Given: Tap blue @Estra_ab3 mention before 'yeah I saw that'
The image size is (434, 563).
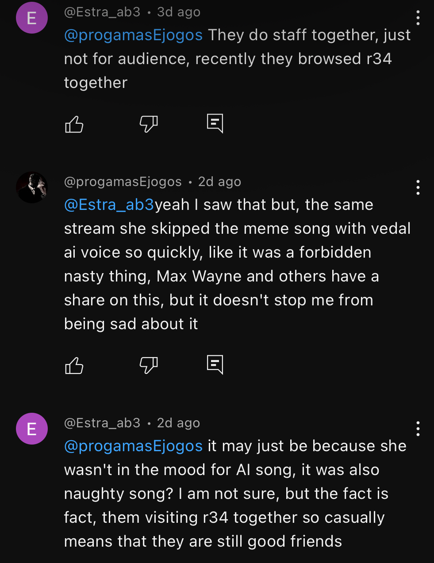Looking at the screenshot, I should pos(109,205).
